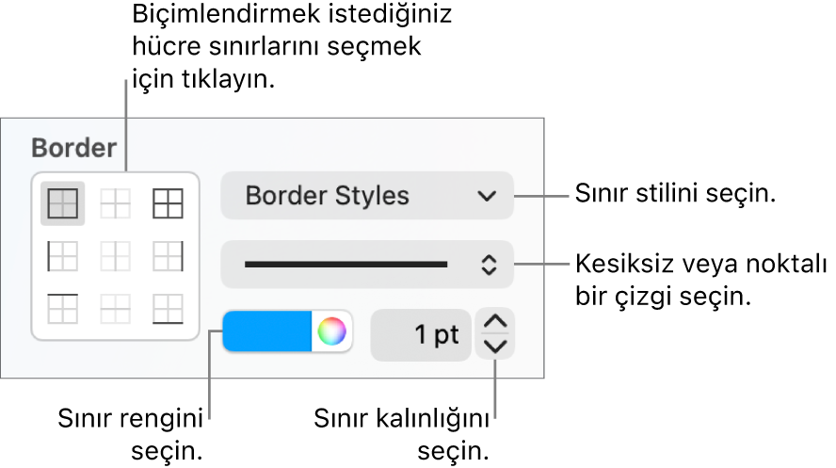Screen dimensions: 836x468
Task: Click the 'Sınır stilini seçin.' callout text
Action: 675,193
